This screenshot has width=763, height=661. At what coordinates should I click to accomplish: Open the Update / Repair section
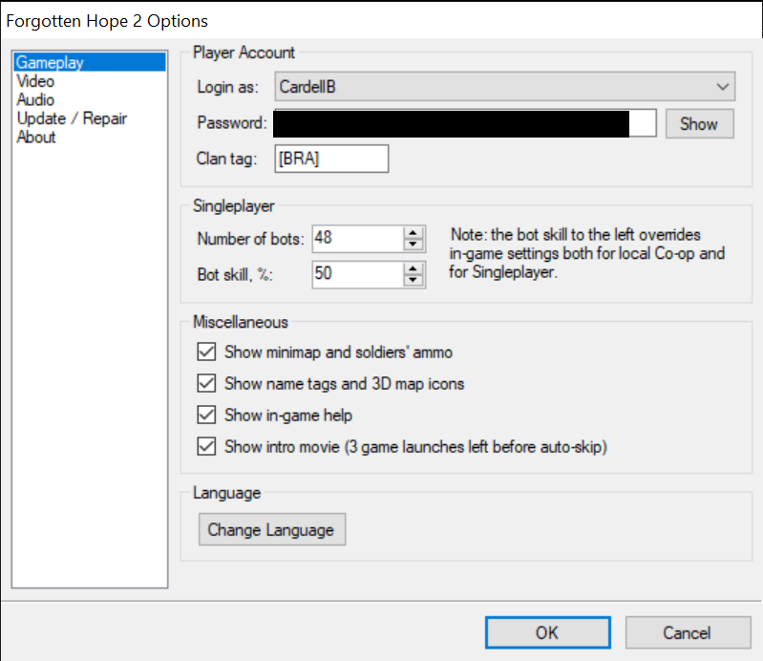72,118
